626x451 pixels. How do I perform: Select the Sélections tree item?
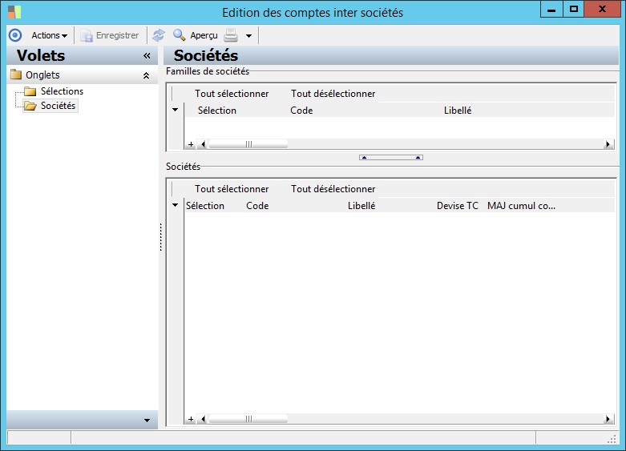point(62,91)
